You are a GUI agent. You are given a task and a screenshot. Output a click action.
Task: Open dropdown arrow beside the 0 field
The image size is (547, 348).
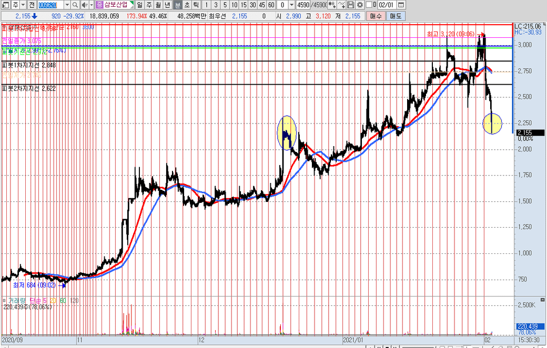[x=291, y=5]
